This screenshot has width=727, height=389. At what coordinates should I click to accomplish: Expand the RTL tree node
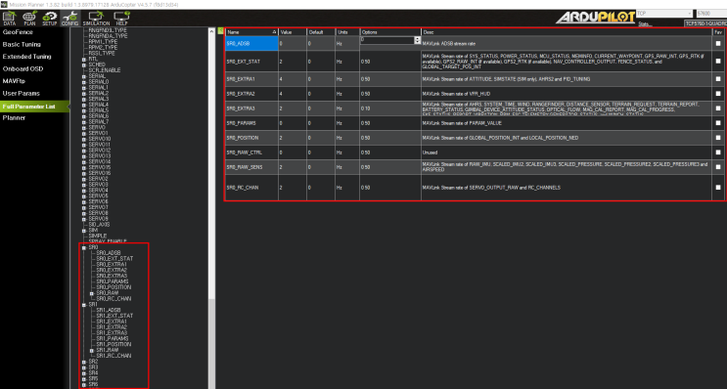pyautogui.click(x=84, y=60)
